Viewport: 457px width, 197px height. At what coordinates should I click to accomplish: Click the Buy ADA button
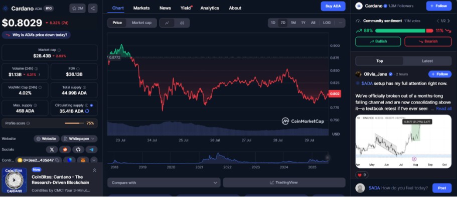333,6
